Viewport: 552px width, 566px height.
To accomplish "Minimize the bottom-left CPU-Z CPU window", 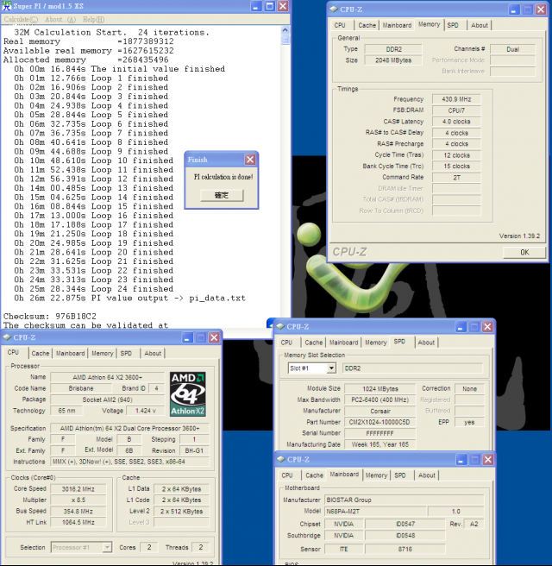I will 187,337.
